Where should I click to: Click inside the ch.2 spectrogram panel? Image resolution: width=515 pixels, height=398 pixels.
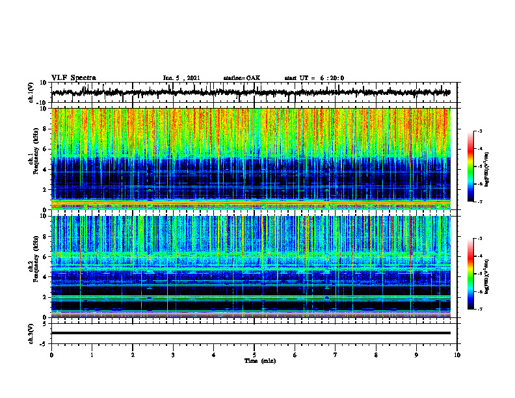pos(251,267)
